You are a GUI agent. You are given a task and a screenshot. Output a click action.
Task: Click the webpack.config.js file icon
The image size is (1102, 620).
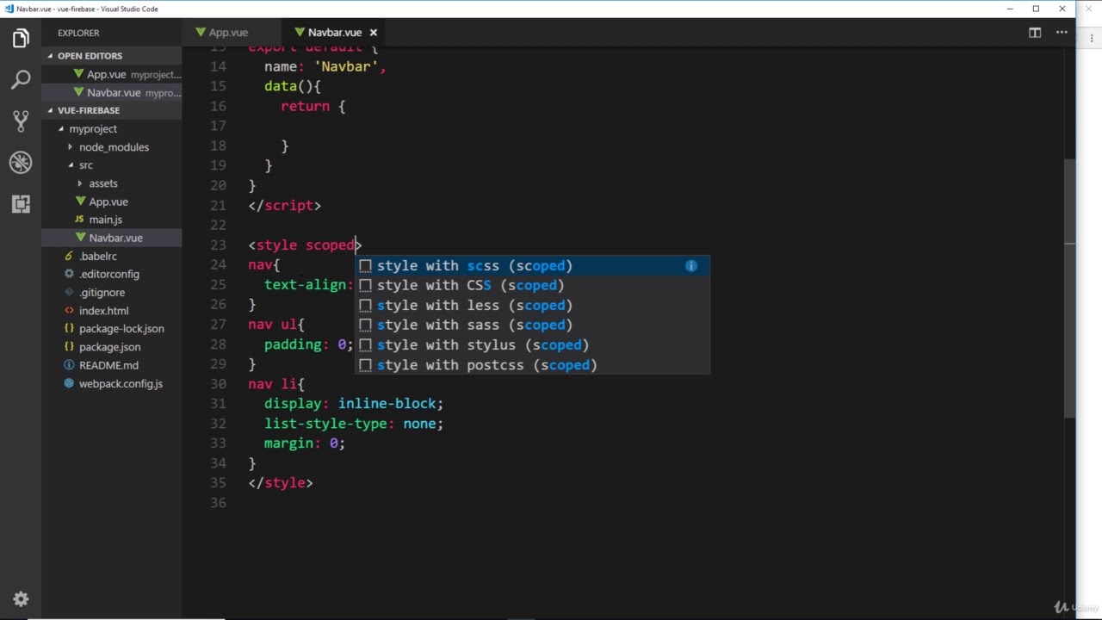coord(70,383)
